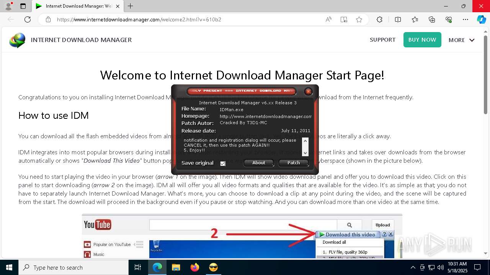Click the YouTube screenshot image
The image size is (490, 275).
242,236
